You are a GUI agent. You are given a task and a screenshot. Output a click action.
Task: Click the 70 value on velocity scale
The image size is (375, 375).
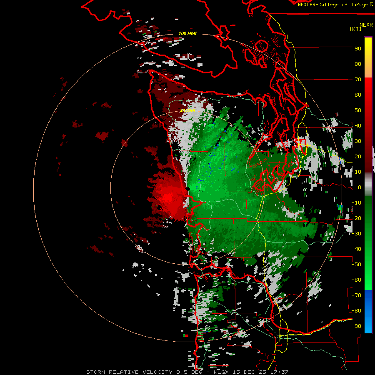click(358, 80)
